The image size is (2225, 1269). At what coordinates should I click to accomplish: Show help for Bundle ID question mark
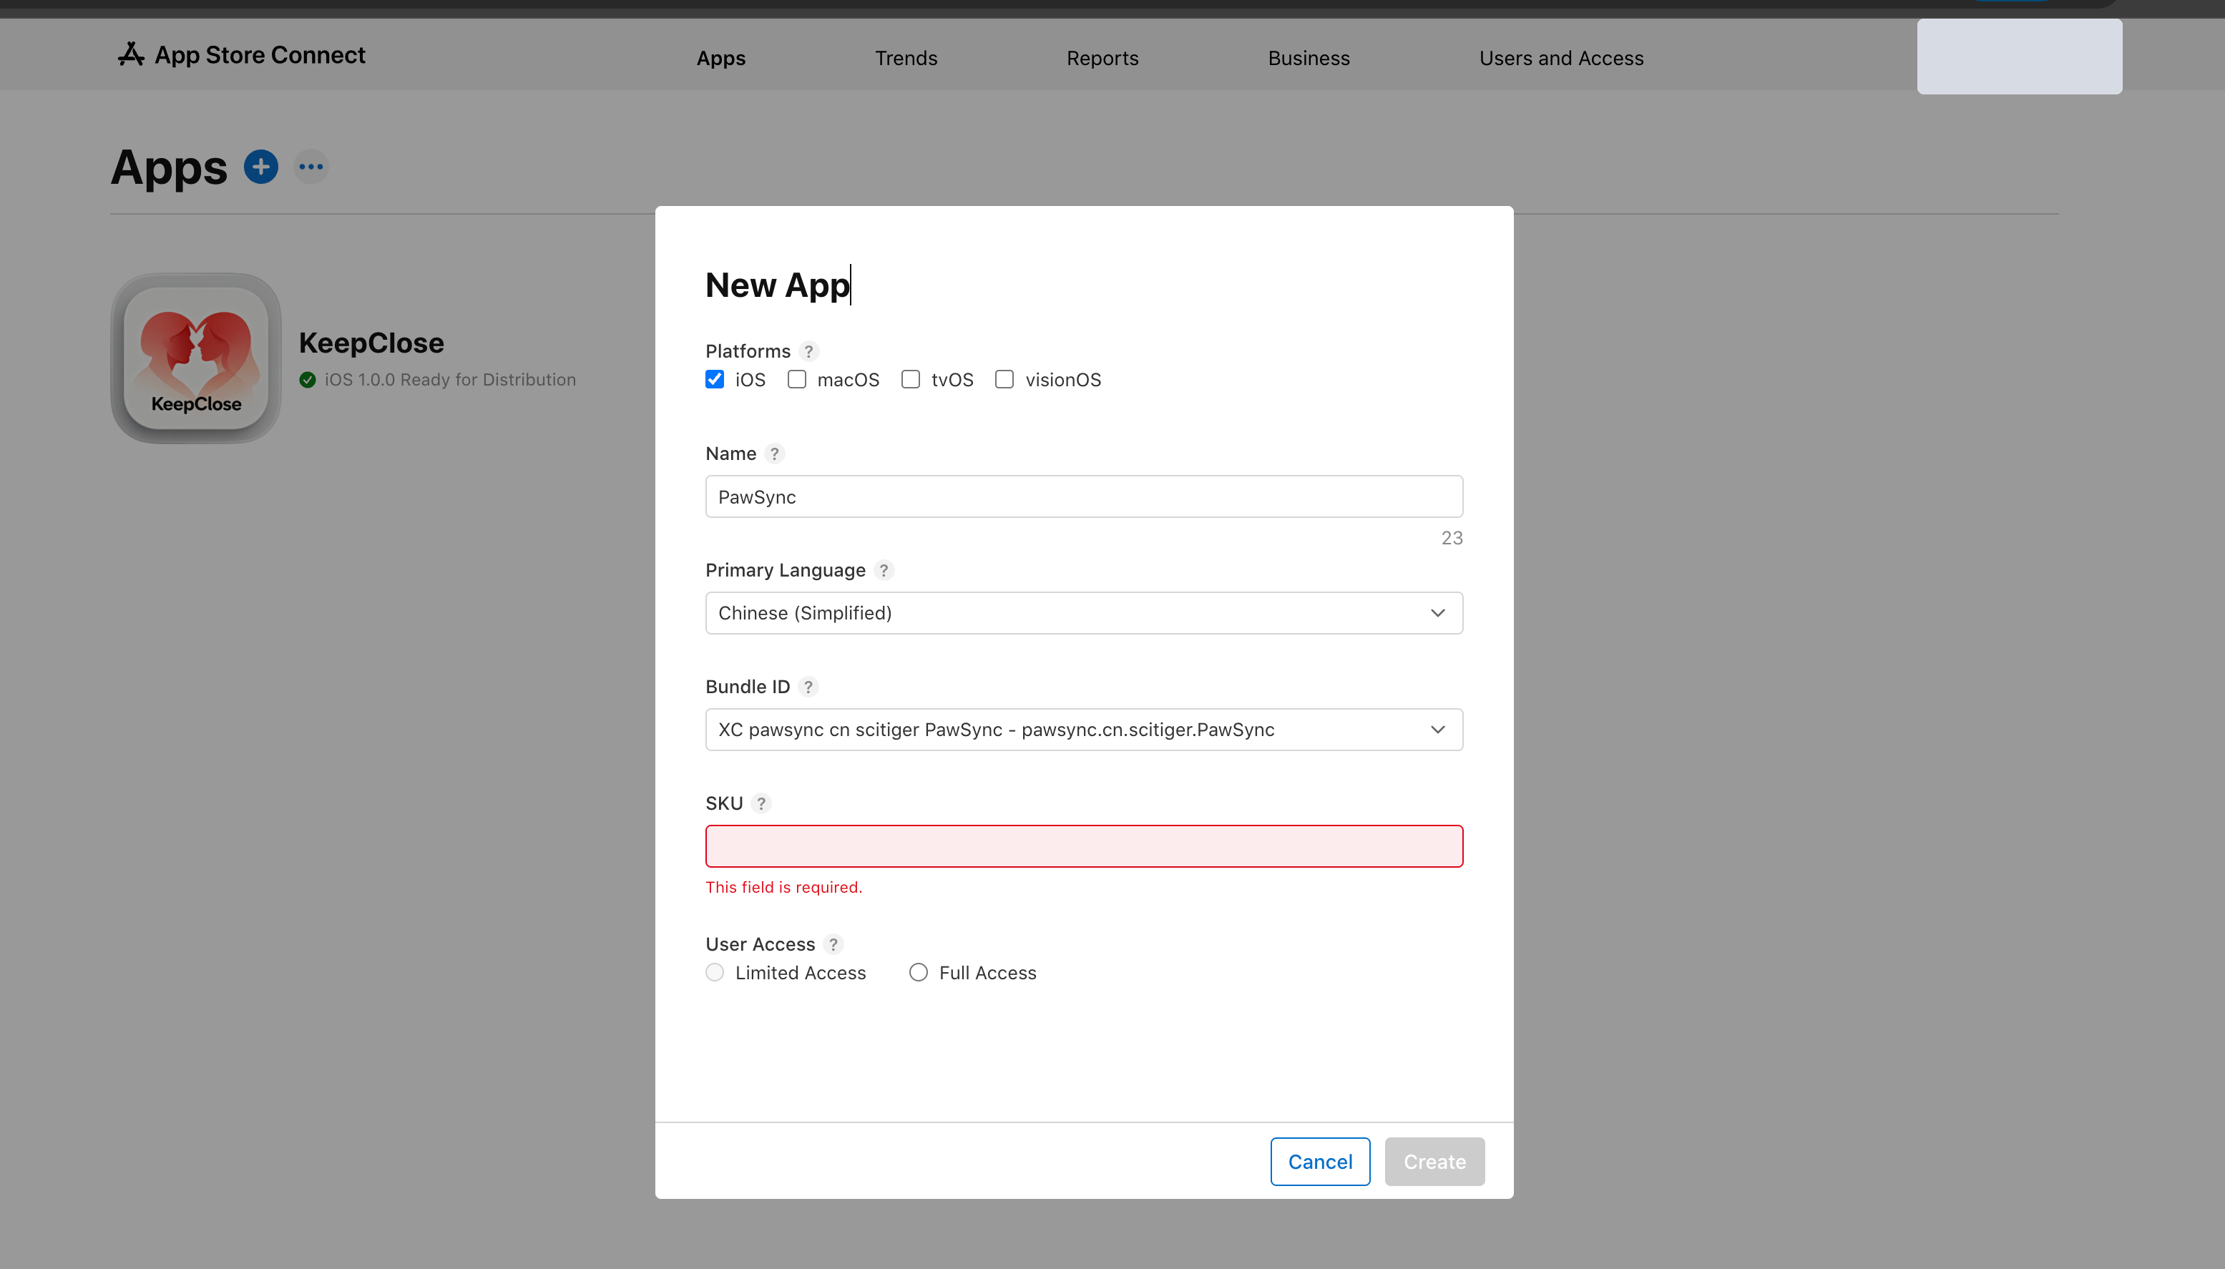tap(808, 687)
